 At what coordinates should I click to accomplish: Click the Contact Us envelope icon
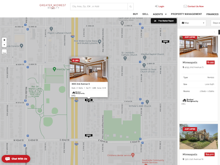185,6
